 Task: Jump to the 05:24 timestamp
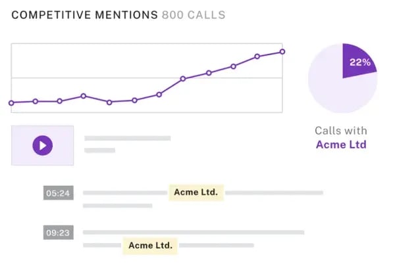coord(58,193)
